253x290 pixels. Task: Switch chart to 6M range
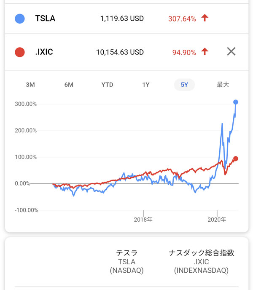(69, 85)
